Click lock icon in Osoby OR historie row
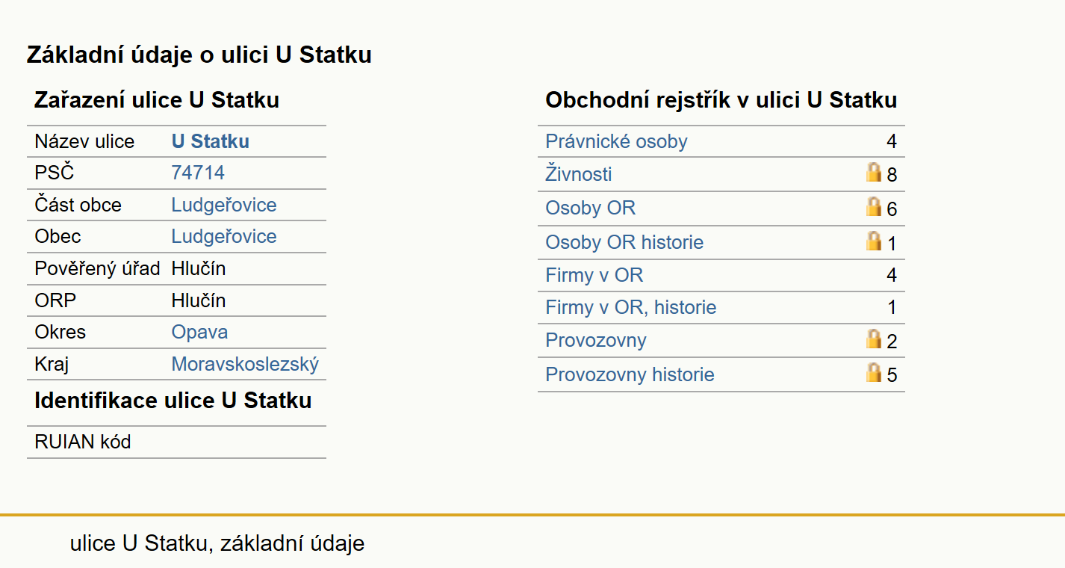The height and width of the screenshot is (568, 1065). click(874, 241)
